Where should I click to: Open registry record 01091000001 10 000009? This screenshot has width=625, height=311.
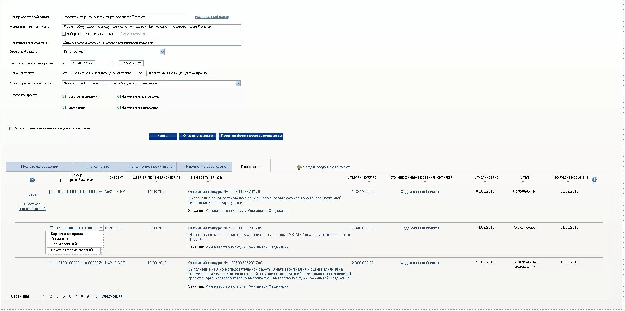tap(78, 228)
